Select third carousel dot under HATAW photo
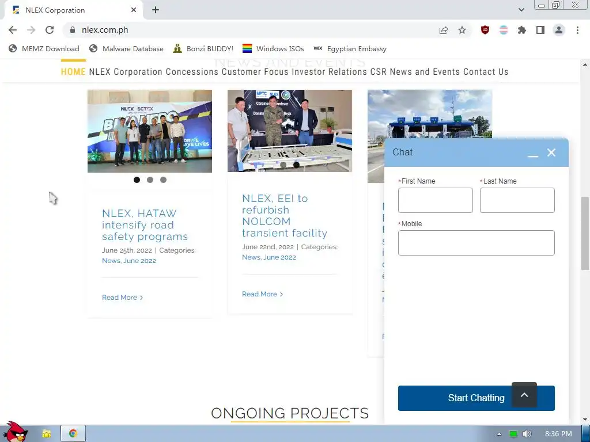590x442 pixels. (x=163, y=180)
